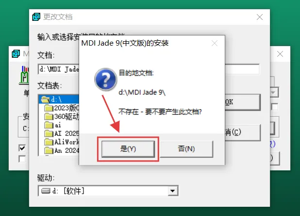Confirm with the 是(Y) button
Screen dimensions: 300x216
coord(128,149)
